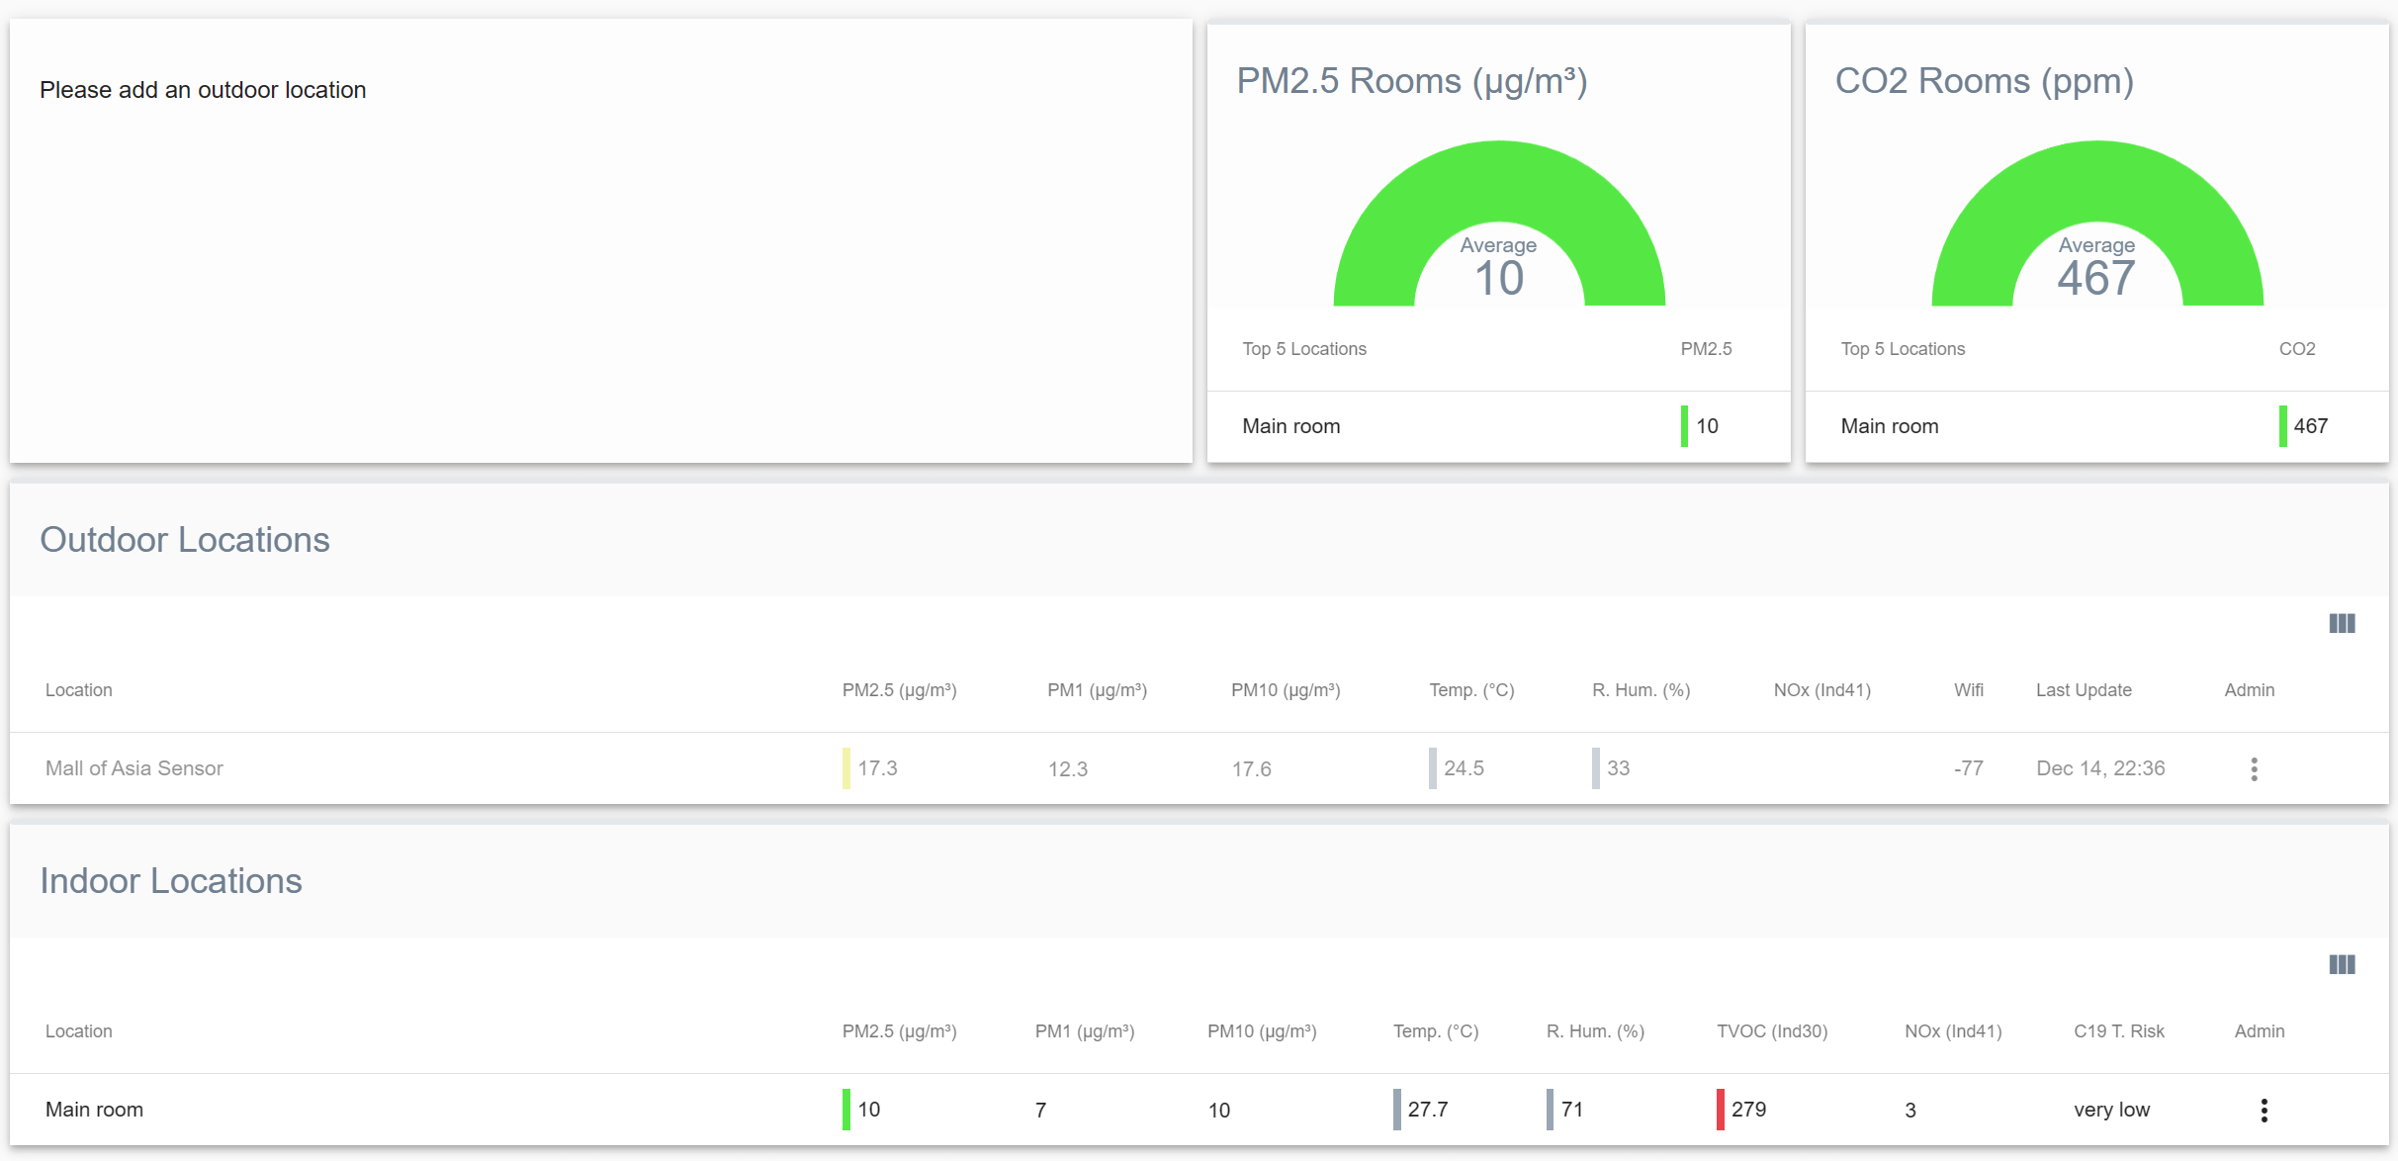Click the red TVOC bar next to 279
The image size is (2398, 1161).
pos(1720,1110)
